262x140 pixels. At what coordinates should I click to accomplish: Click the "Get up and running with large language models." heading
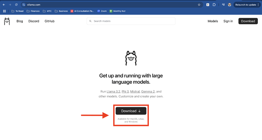click(131, 79)
